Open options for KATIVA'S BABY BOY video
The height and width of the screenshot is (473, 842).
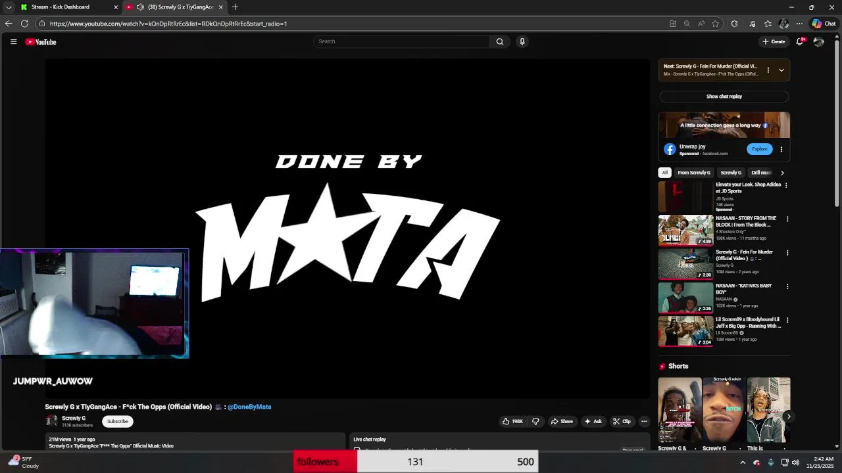click(x=787, y=286)
